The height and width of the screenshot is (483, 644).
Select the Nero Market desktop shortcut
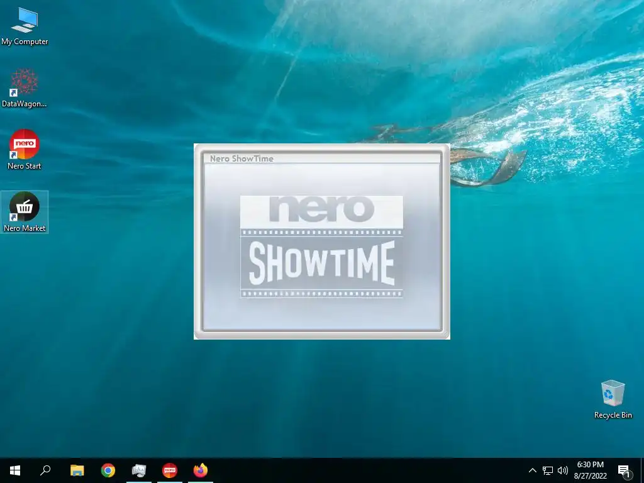tap(25, 212)
